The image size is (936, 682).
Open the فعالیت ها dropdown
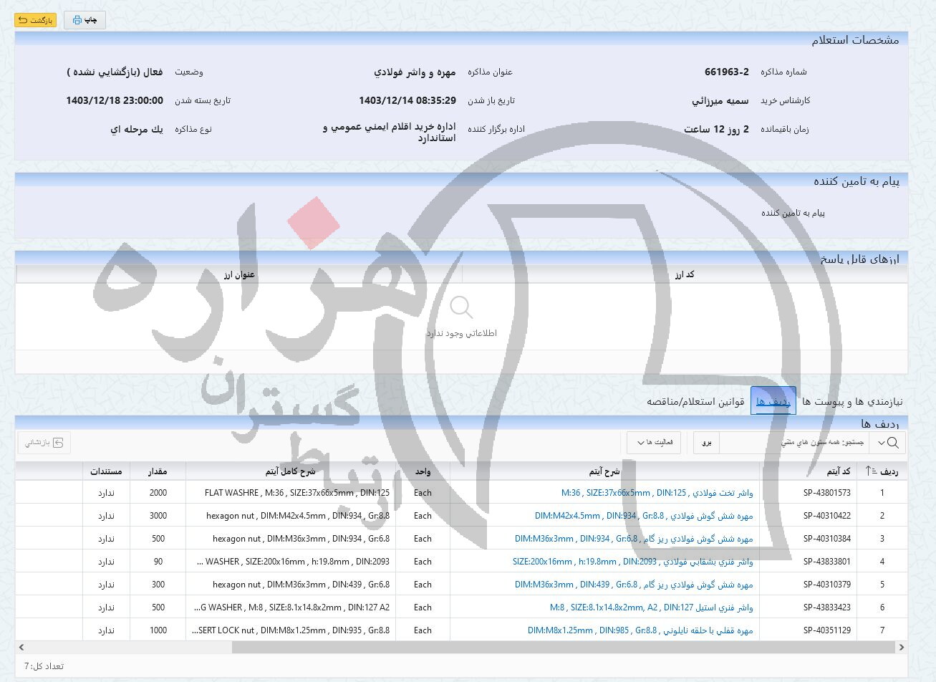click(653, 443)
